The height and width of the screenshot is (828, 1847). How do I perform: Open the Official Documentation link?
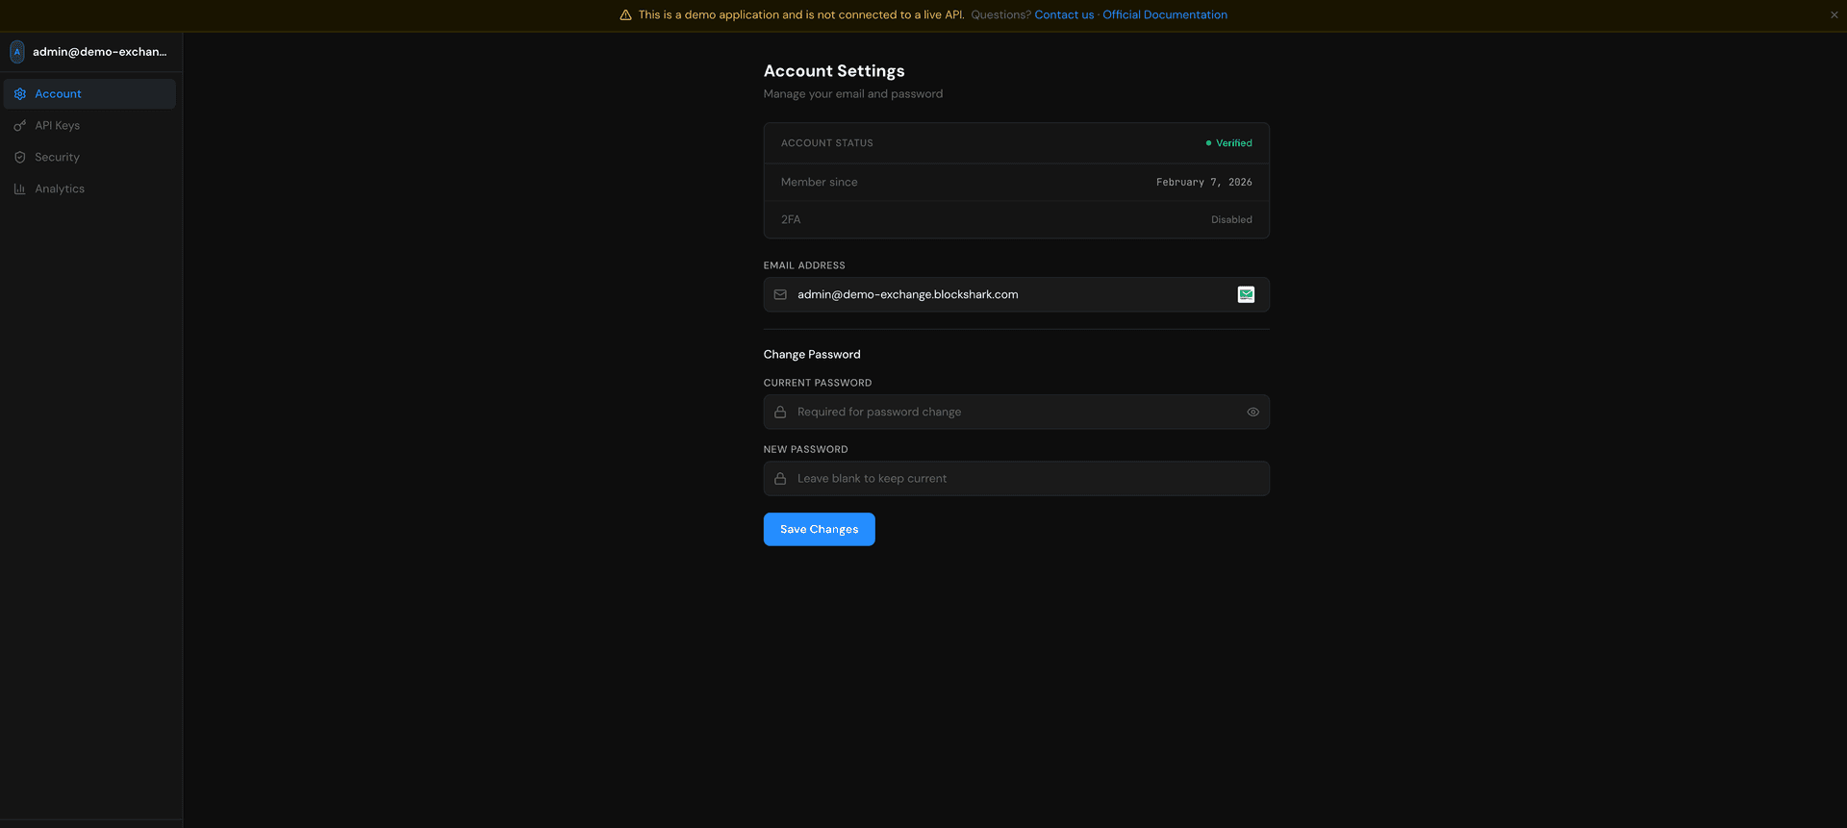[1164, 15]
